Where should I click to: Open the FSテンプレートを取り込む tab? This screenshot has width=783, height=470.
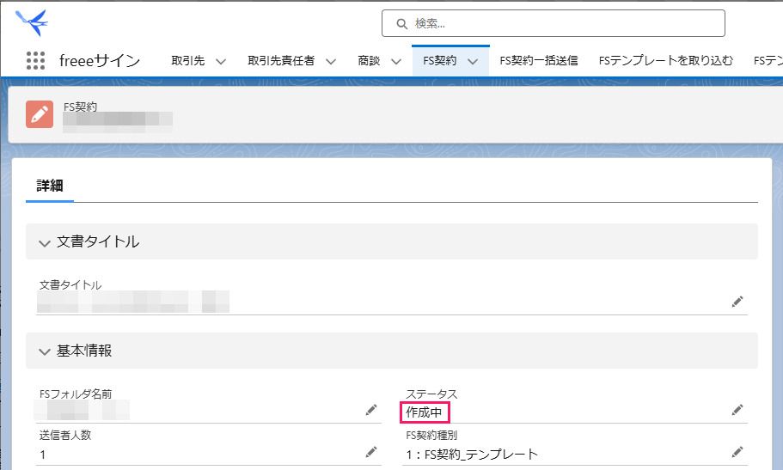coord(665,60)
